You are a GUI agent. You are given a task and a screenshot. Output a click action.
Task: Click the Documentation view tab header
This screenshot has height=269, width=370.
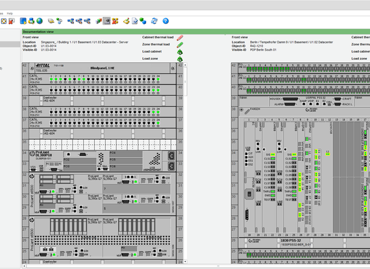pyautogui.click(x=38, y=32)
